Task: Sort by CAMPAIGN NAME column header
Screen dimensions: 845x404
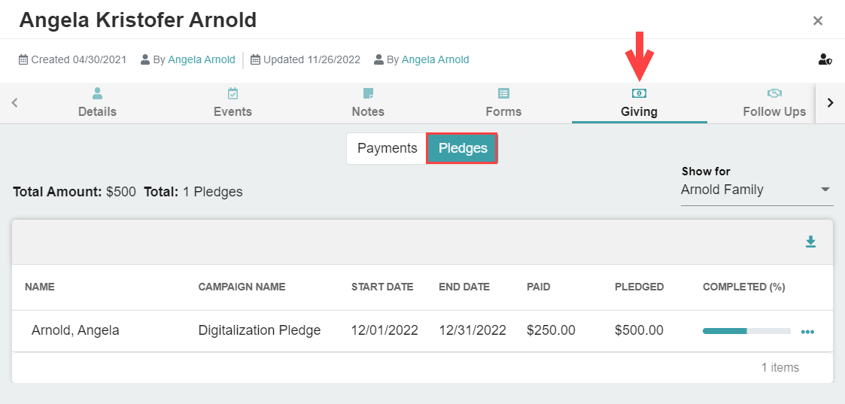Action: click(242, 287)
